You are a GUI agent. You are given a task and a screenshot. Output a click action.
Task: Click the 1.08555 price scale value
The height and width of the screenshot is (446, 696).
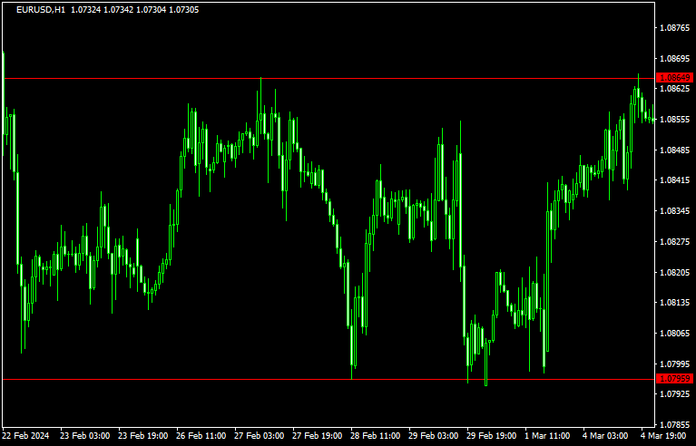click(676, 120)
